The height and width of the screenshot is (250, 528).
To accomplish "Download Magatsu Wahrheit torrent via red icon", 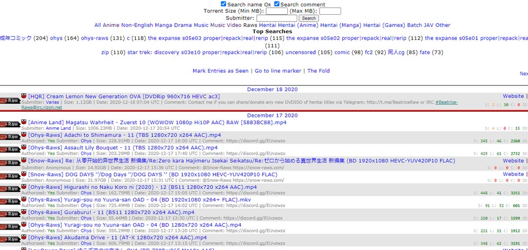I will pos(24,122).
